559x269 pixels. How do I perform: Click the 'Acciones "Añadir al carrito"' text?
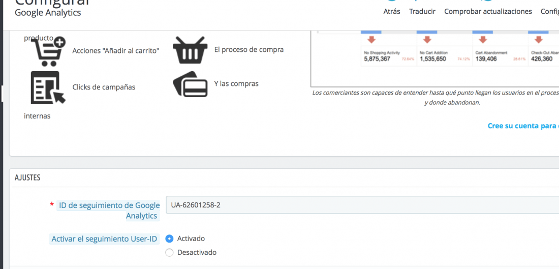tap(115, 51)
